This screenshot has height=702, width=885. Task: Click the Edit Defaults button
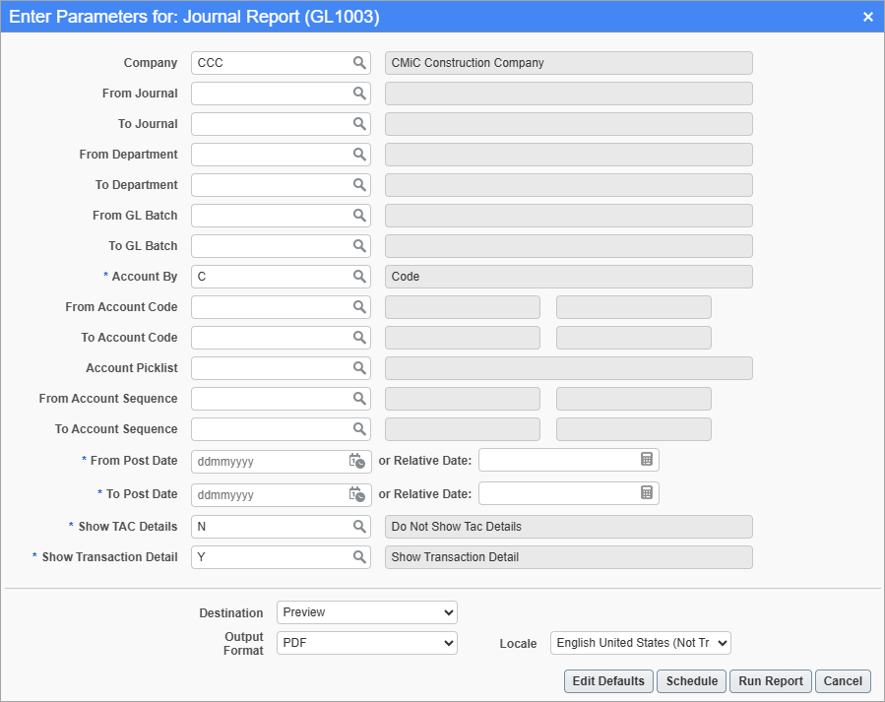(x=608, y=680)
